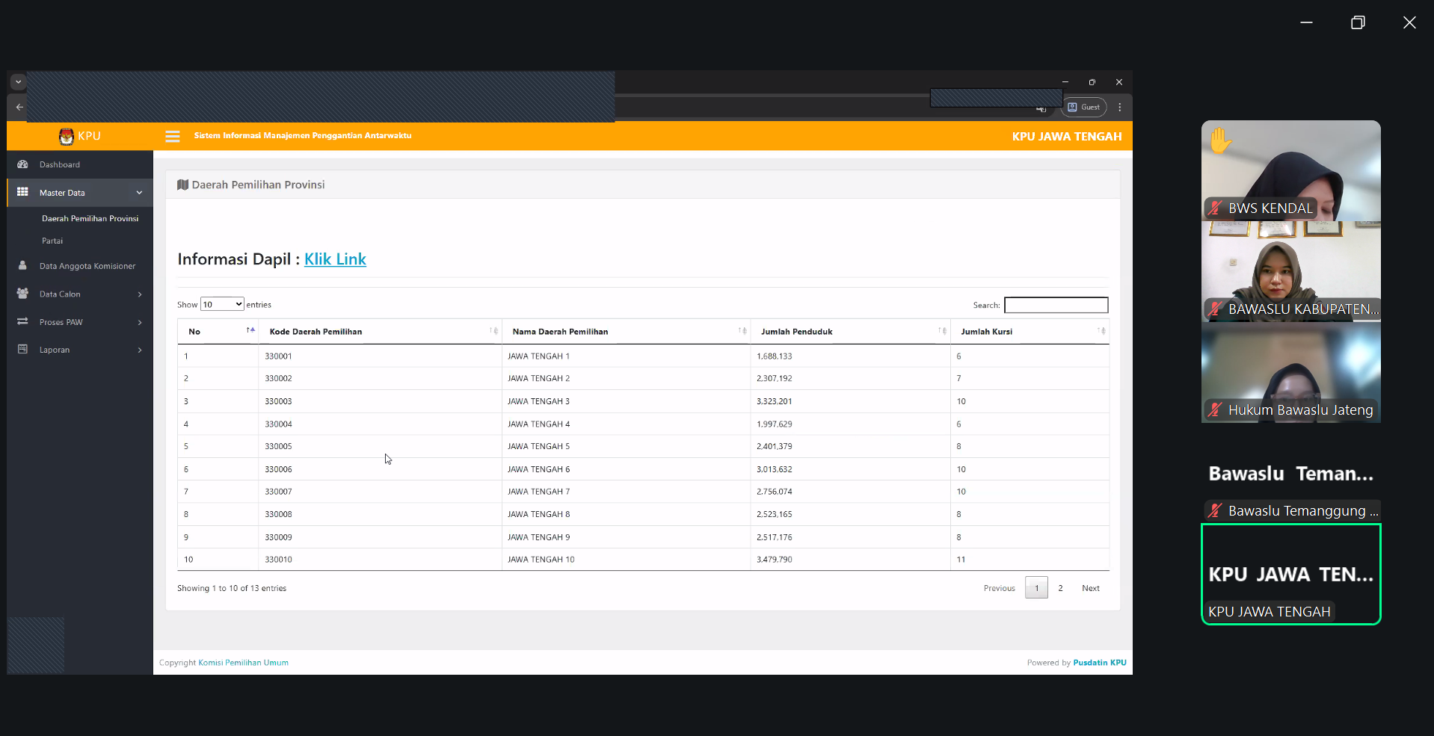
Task: Collapse the Master Data menu chevron
Action: point(139,193)
